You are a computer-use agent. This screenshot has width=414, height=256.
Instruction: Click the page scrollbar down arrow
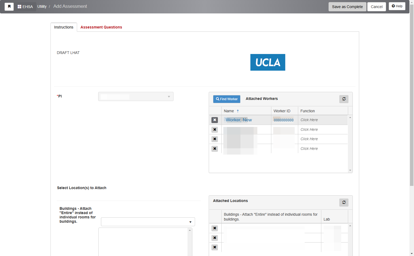click(x=412, y=254)
